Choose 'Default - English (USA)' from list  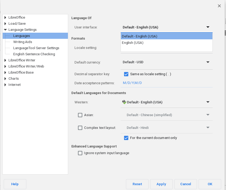click(x=166, y=36)
